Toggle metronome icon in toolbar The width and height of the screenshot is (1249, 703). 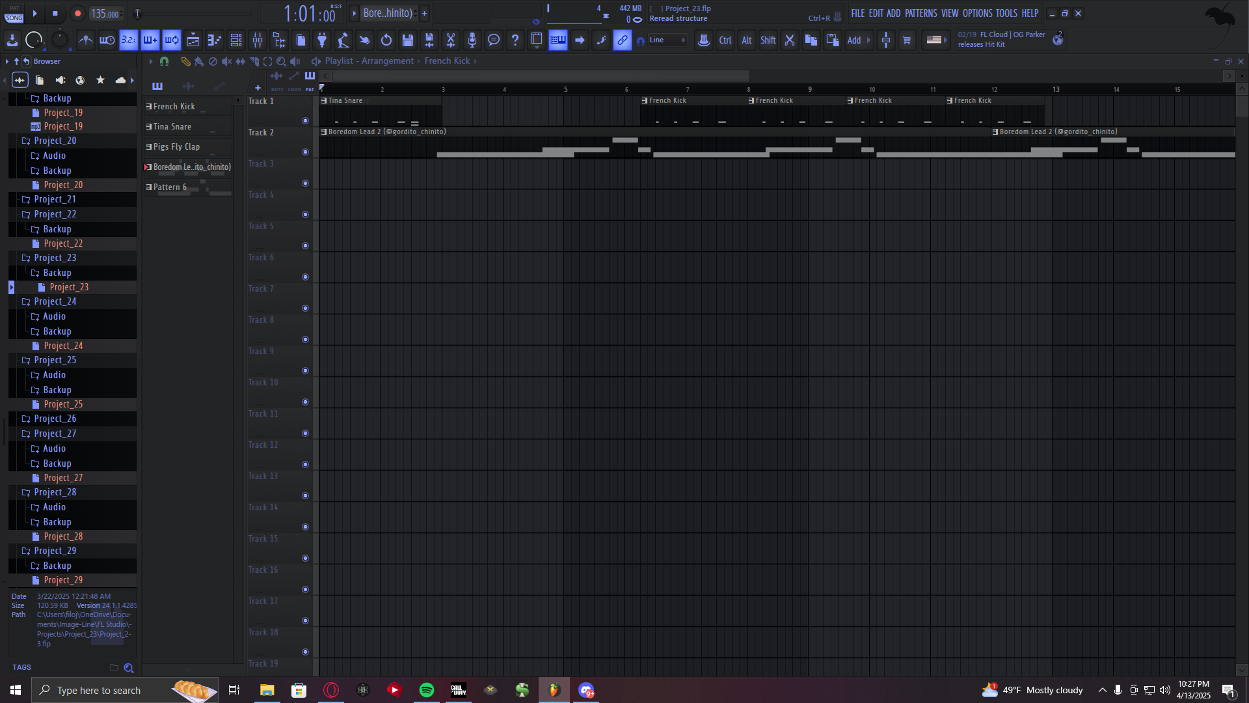pyautogui.click(x=85, y=40)
